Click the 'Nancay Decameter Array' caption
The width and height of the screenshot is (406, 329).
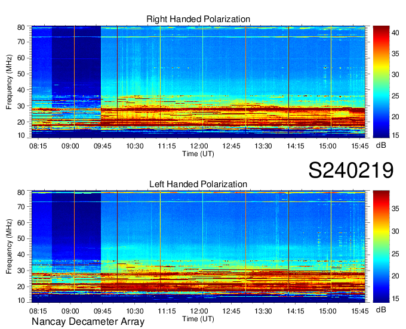(88, 321)
